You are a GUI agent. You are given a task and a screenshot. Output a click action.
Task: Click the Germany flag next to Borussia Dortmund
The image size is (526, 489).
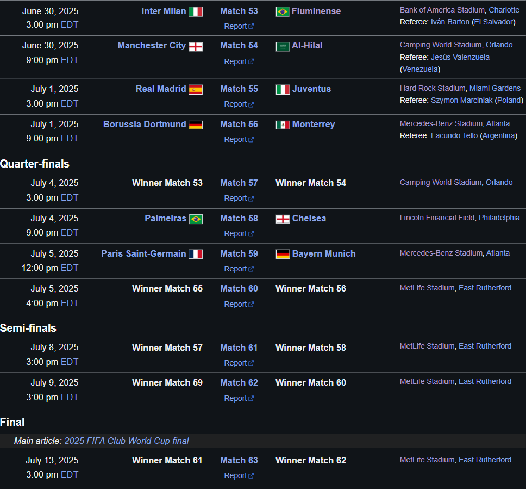[196, 125]
